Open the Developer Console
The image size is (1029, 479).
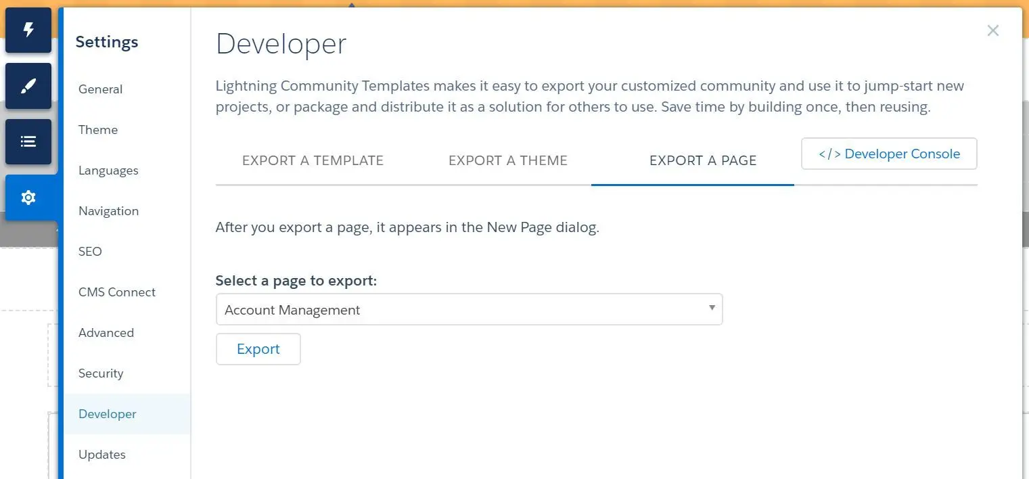tap(889, 154)
